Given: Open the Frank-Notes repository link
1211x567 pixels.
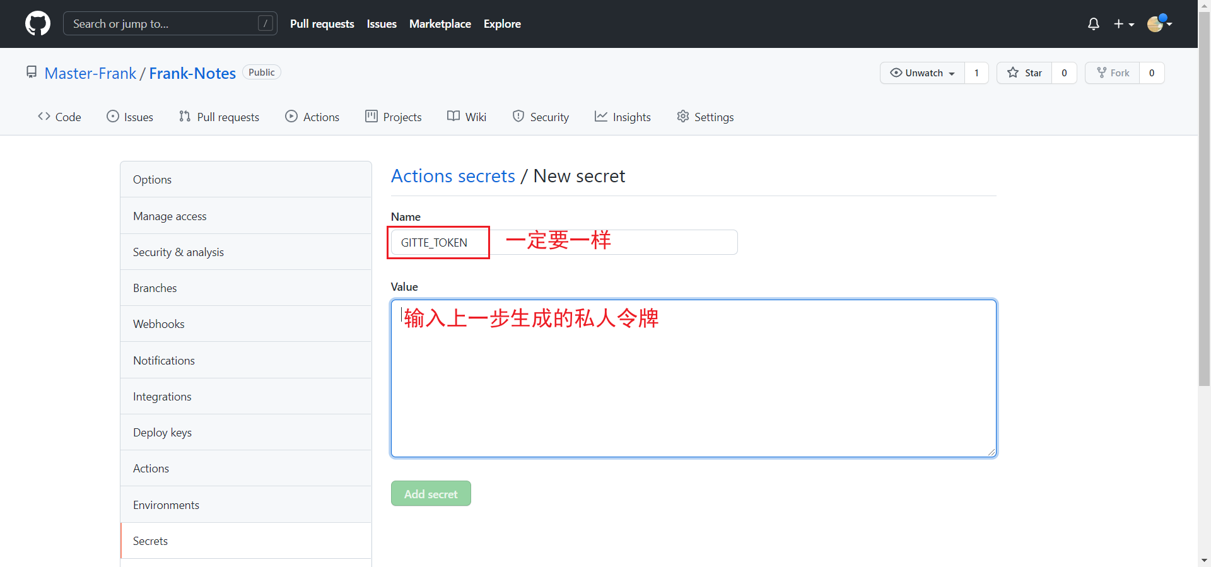Looking at the screenshot, I should tap(192, 73).
